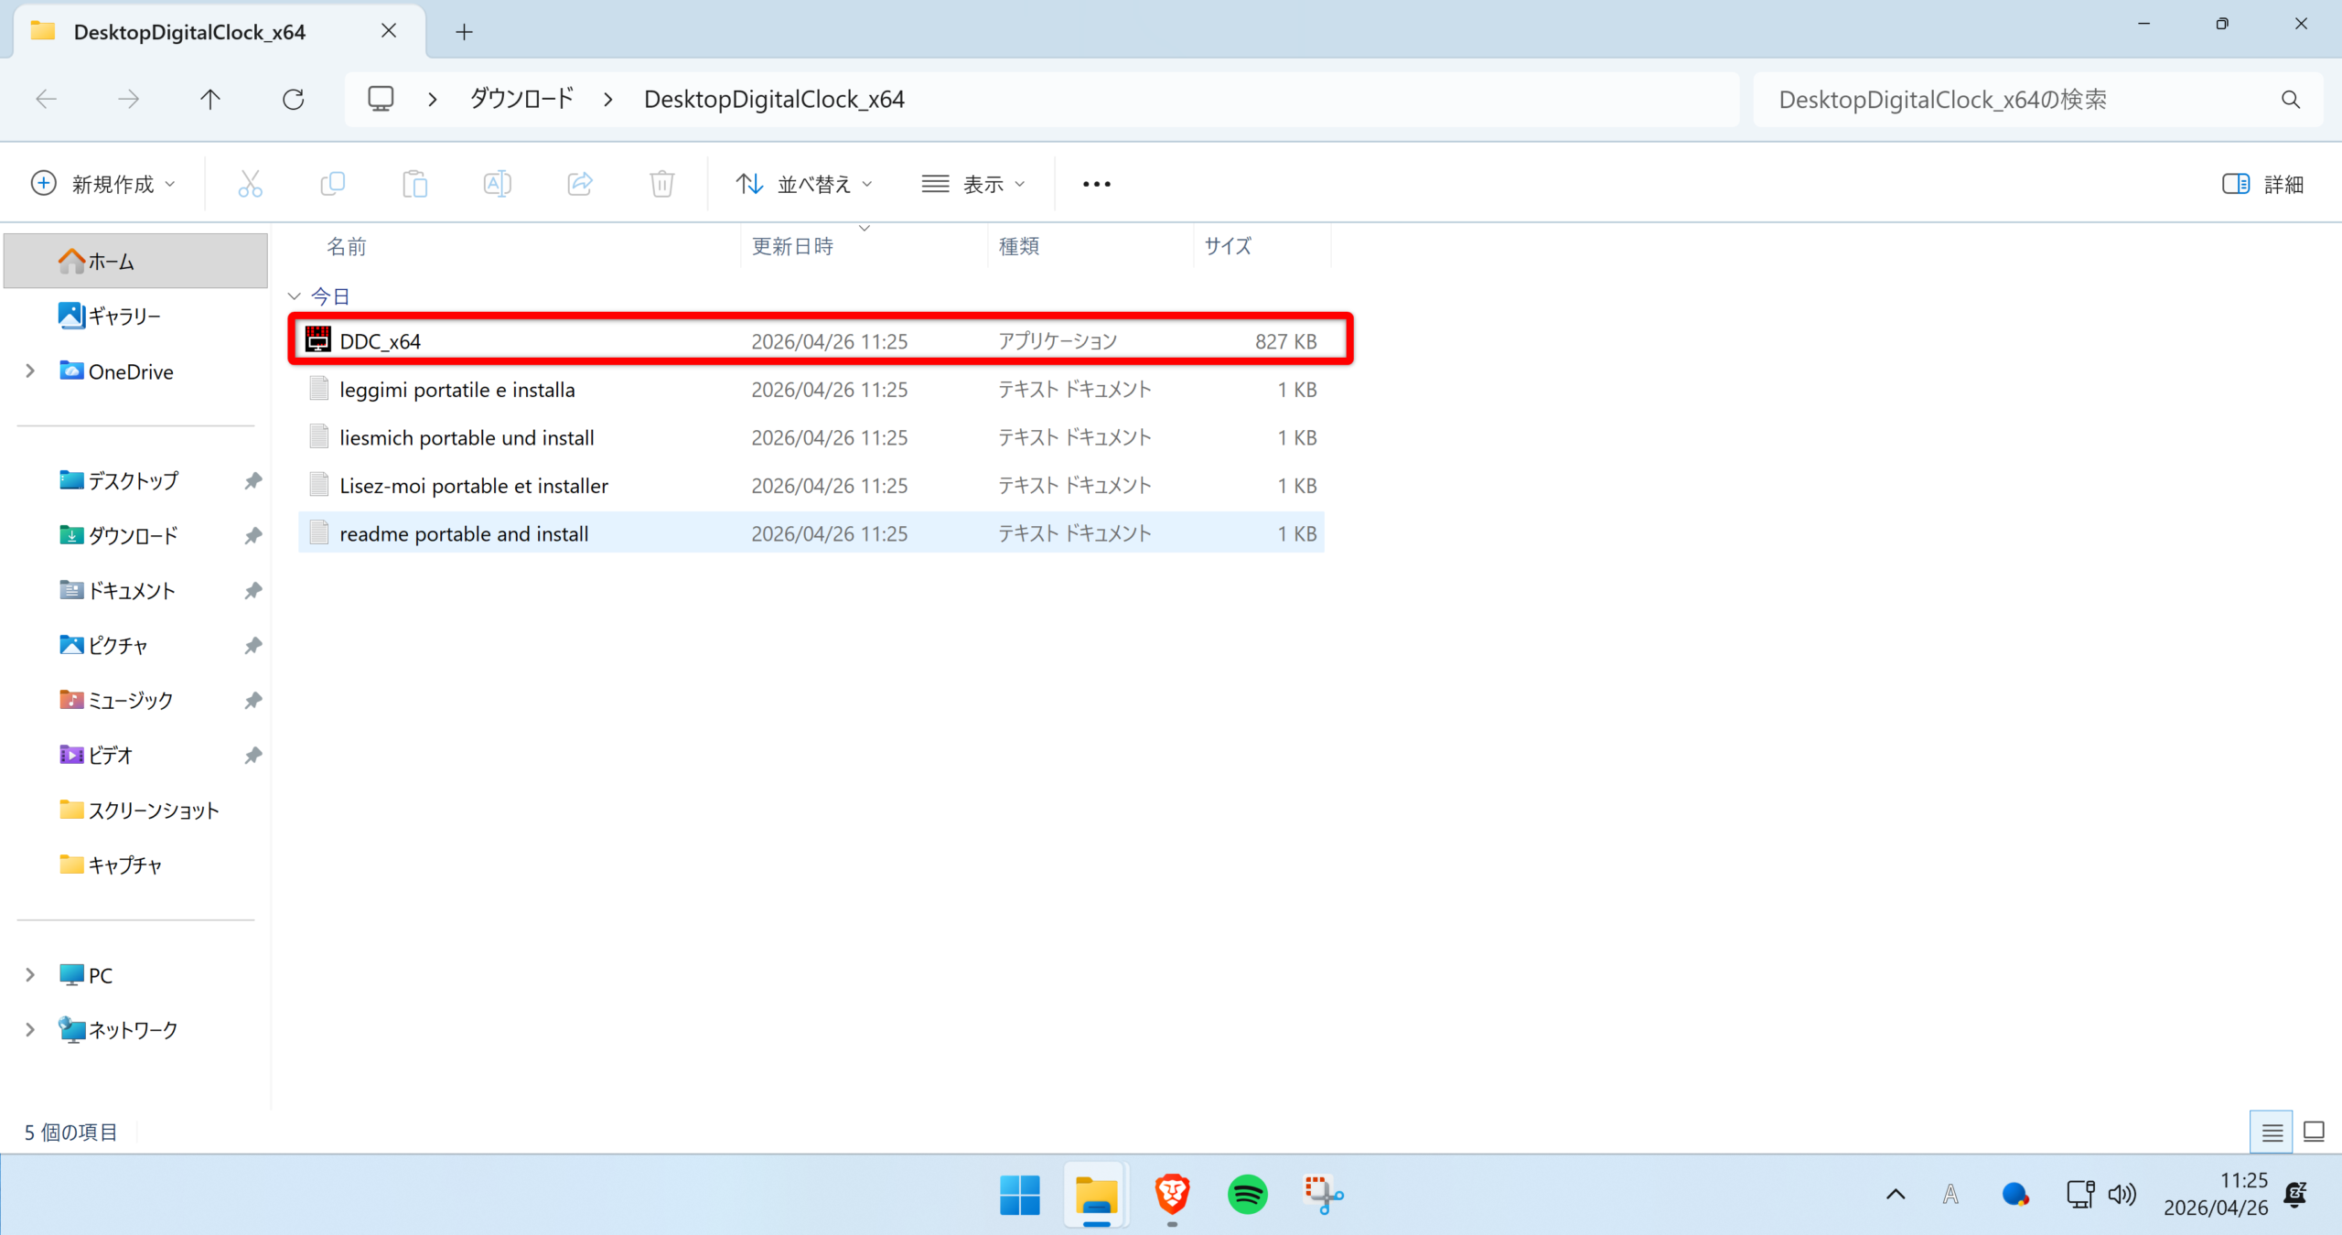The image size is (2342, 1235).
Task: Open Spotify from the taskbar
Action: point(1247,1195)
